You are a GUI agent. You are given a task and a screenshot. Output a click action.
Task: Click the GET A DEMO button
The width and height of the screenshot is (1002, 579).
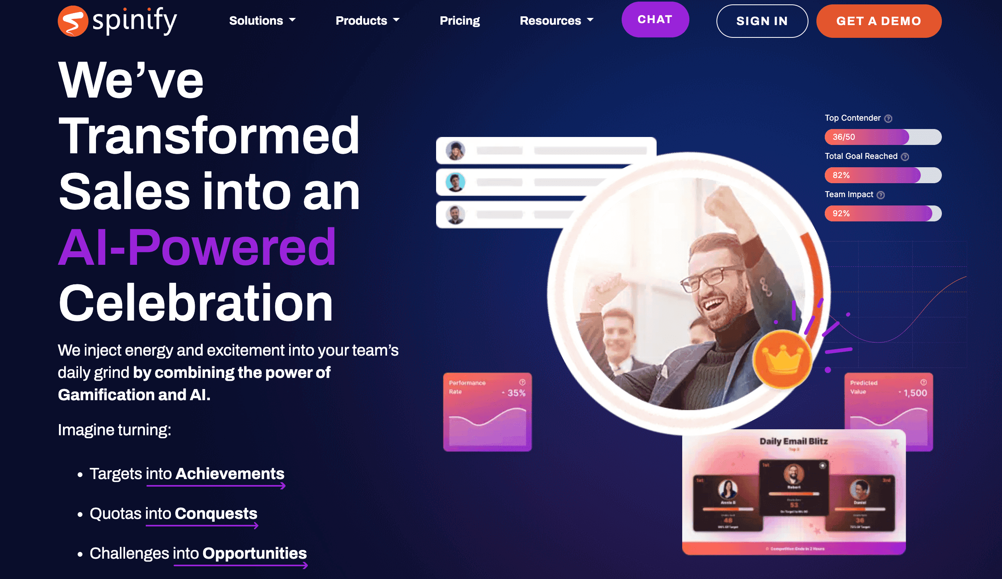(879, 21)
